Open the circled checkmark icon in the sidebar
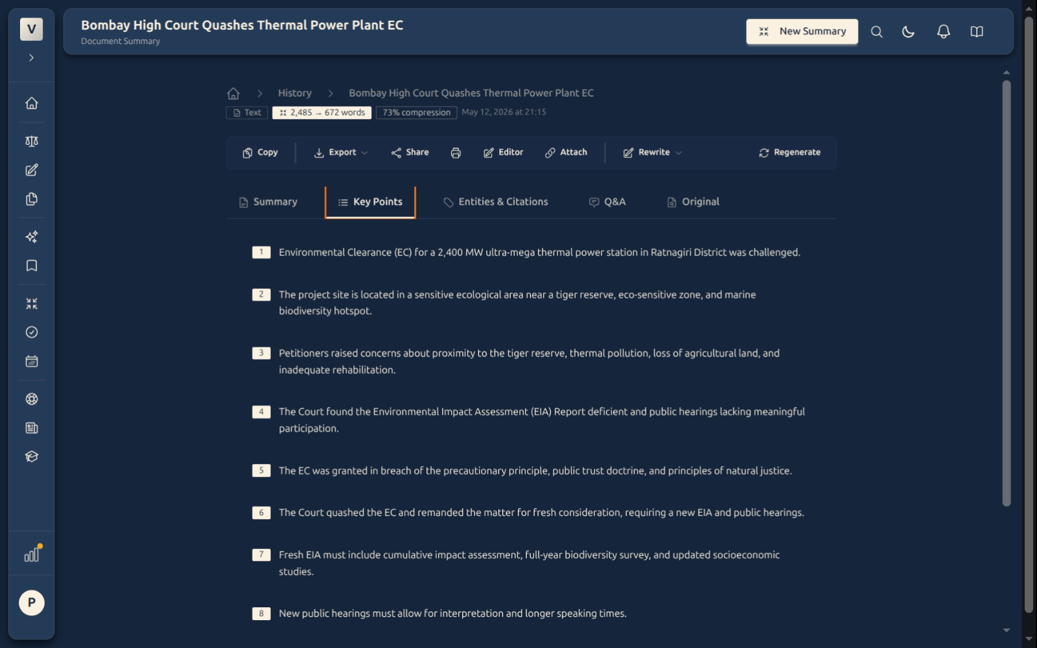1037x648 pixels. [x=31, y=332]
